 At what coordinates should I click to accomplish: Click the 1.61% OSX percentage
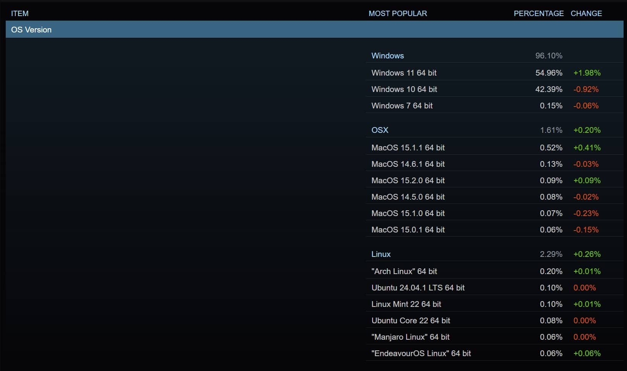click(551, 130)
